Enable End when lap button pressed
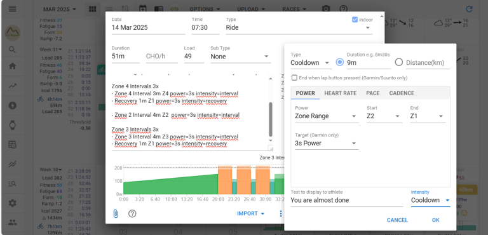488x235 pixels. pos(294,78)
